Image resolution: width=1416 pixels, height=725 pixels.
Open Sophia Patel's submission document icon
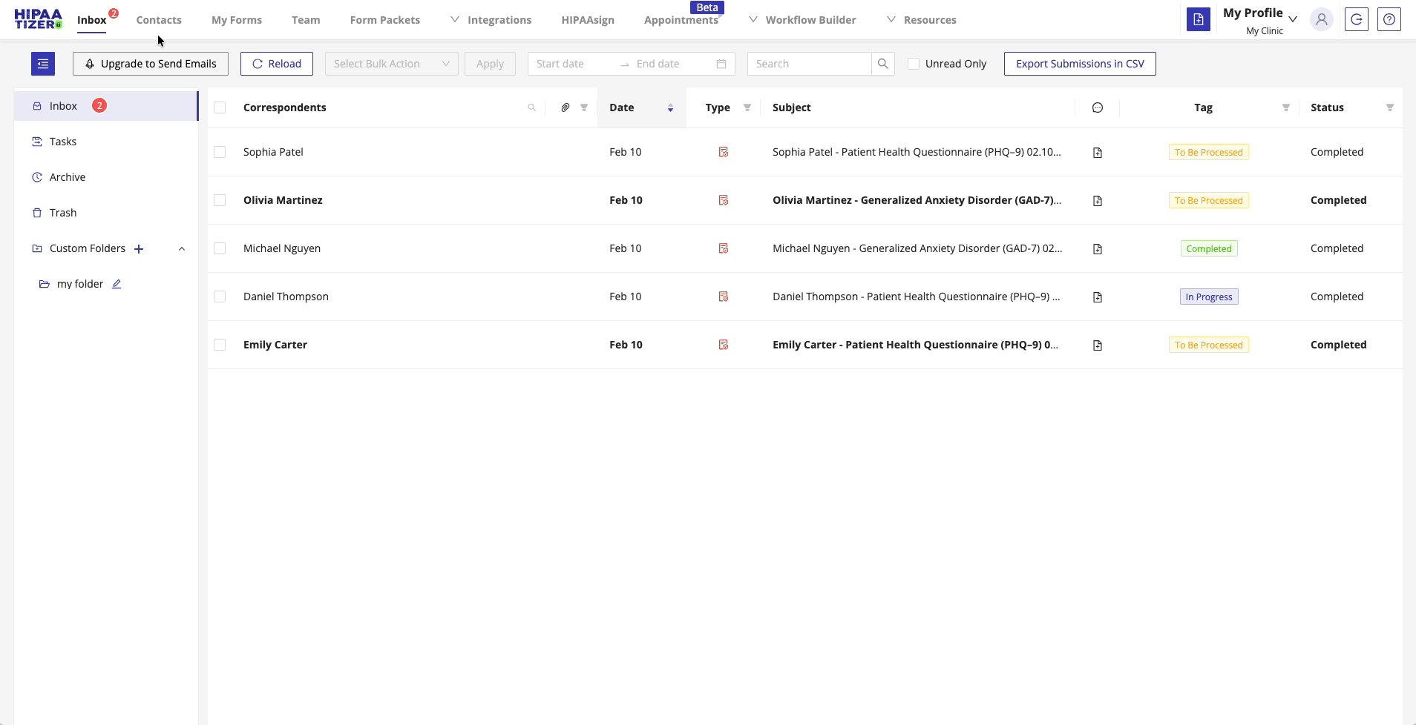(x=1097, y=153)
